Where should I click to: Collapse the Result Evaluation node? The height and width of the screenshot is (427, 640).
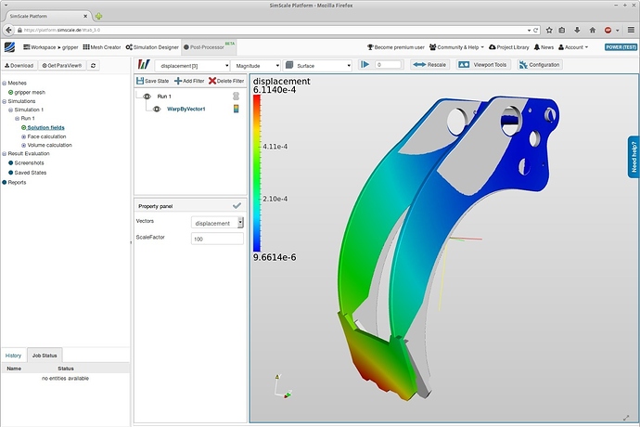point(4,154)
